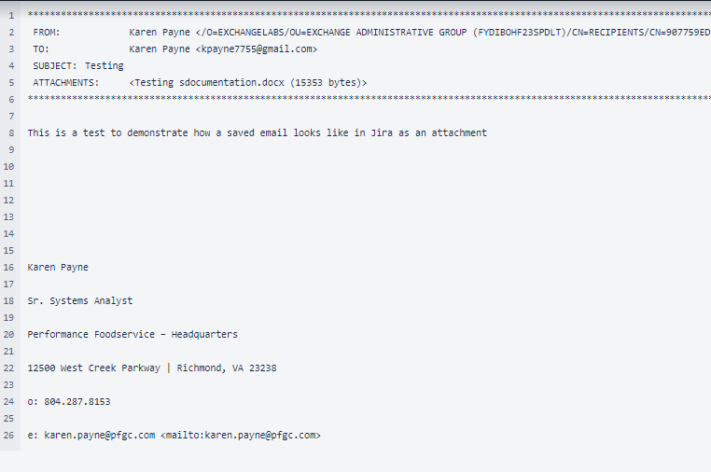Click the Karen Payne signature name

tap(58, 267)
